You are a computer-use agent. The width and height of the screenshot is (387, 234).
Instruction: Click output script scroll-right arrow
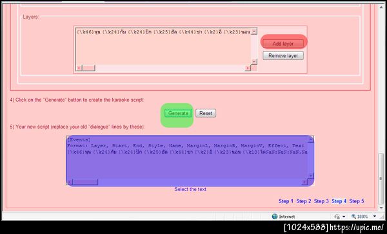pos(304,182)
